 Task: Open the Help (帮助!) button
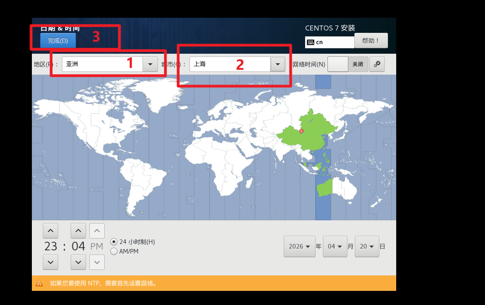point(371,41)
